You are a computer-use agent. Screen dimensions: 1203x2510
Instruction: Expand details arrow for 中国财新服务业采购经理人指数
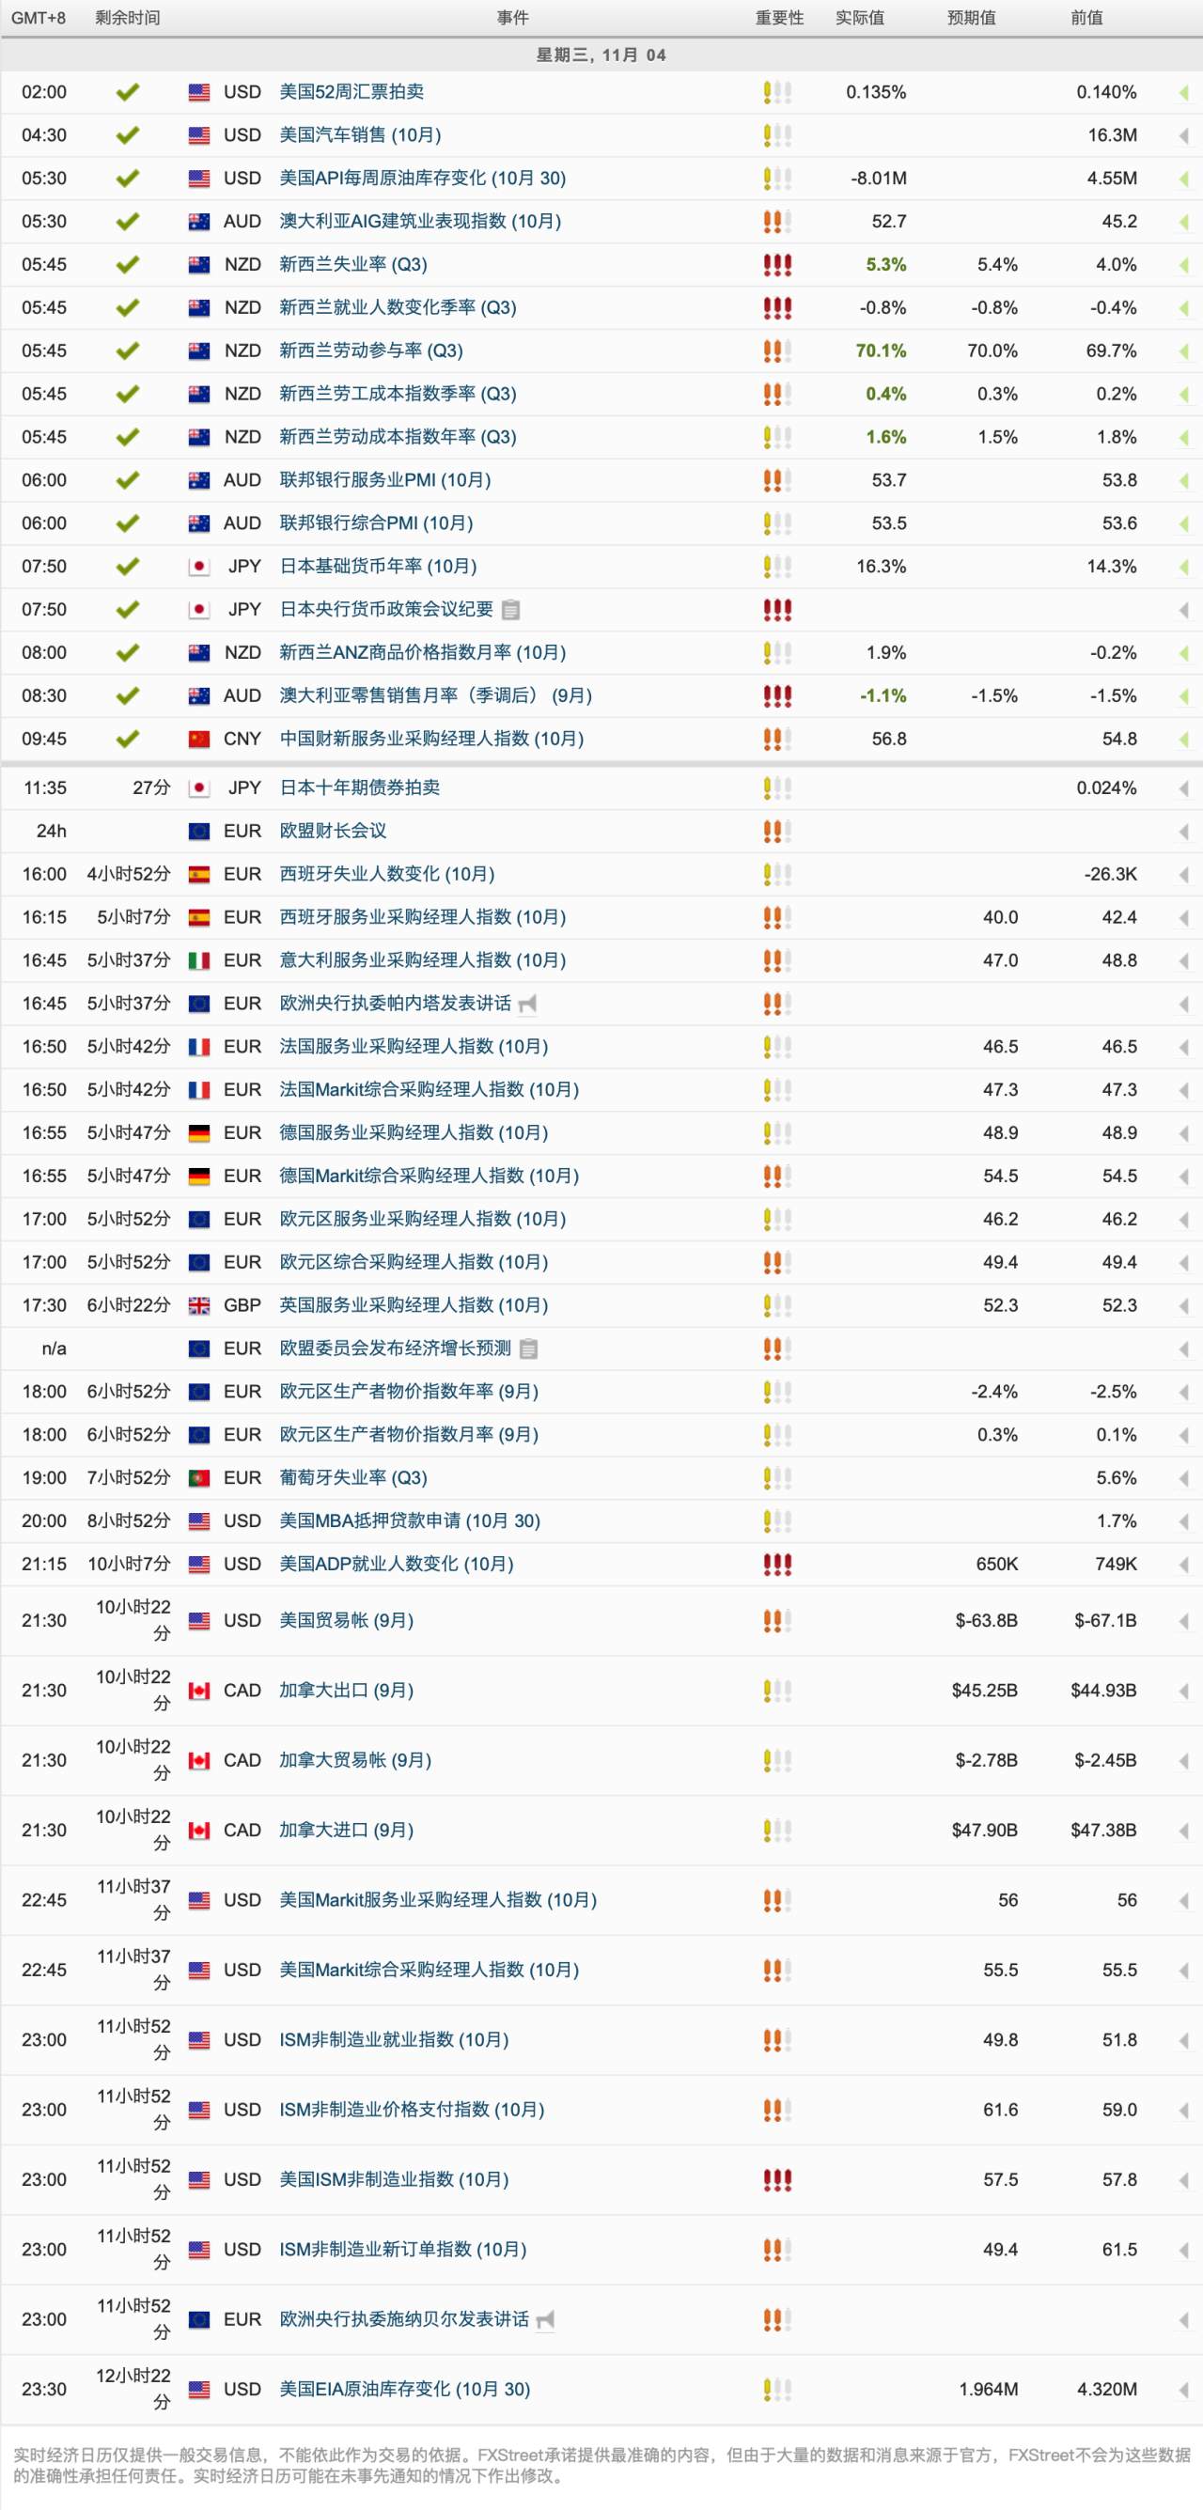point(1183,739)
